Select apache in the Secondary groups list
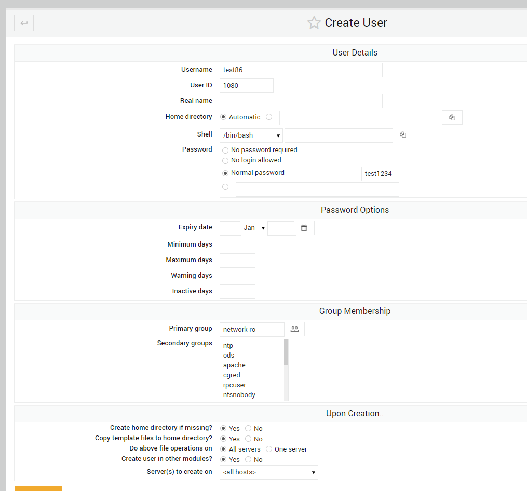This screenshot has width=527, height=491. coord(234,365)
